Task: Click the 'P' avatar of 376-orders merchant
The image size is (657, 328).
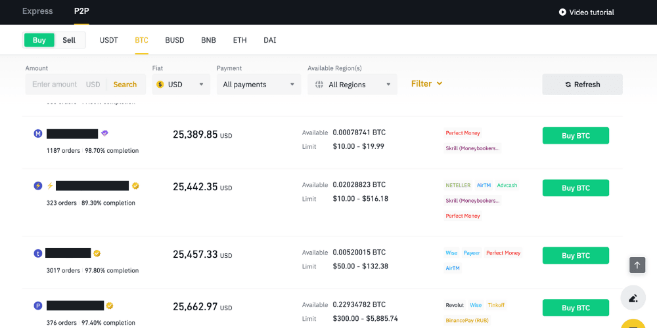Action: (37, 306)
